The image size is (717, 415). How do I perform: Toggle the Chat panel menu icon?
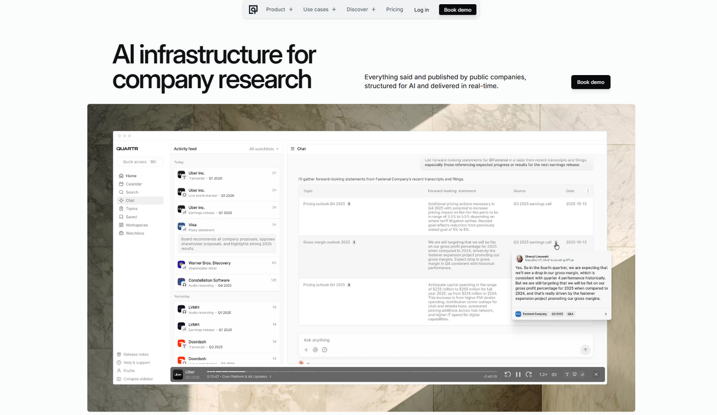[292, 149]
